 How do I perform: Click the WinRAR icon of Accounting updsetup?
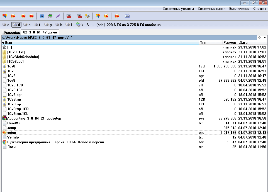pyautogui.click(x=4, y=118)
